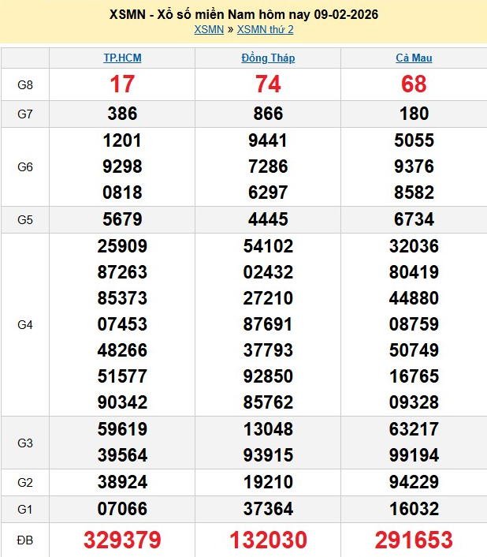The height and width of the screenshot is (557, 487).
Task: Open the XSMN breadcrumb link
Action: click(x=209, y=30)
